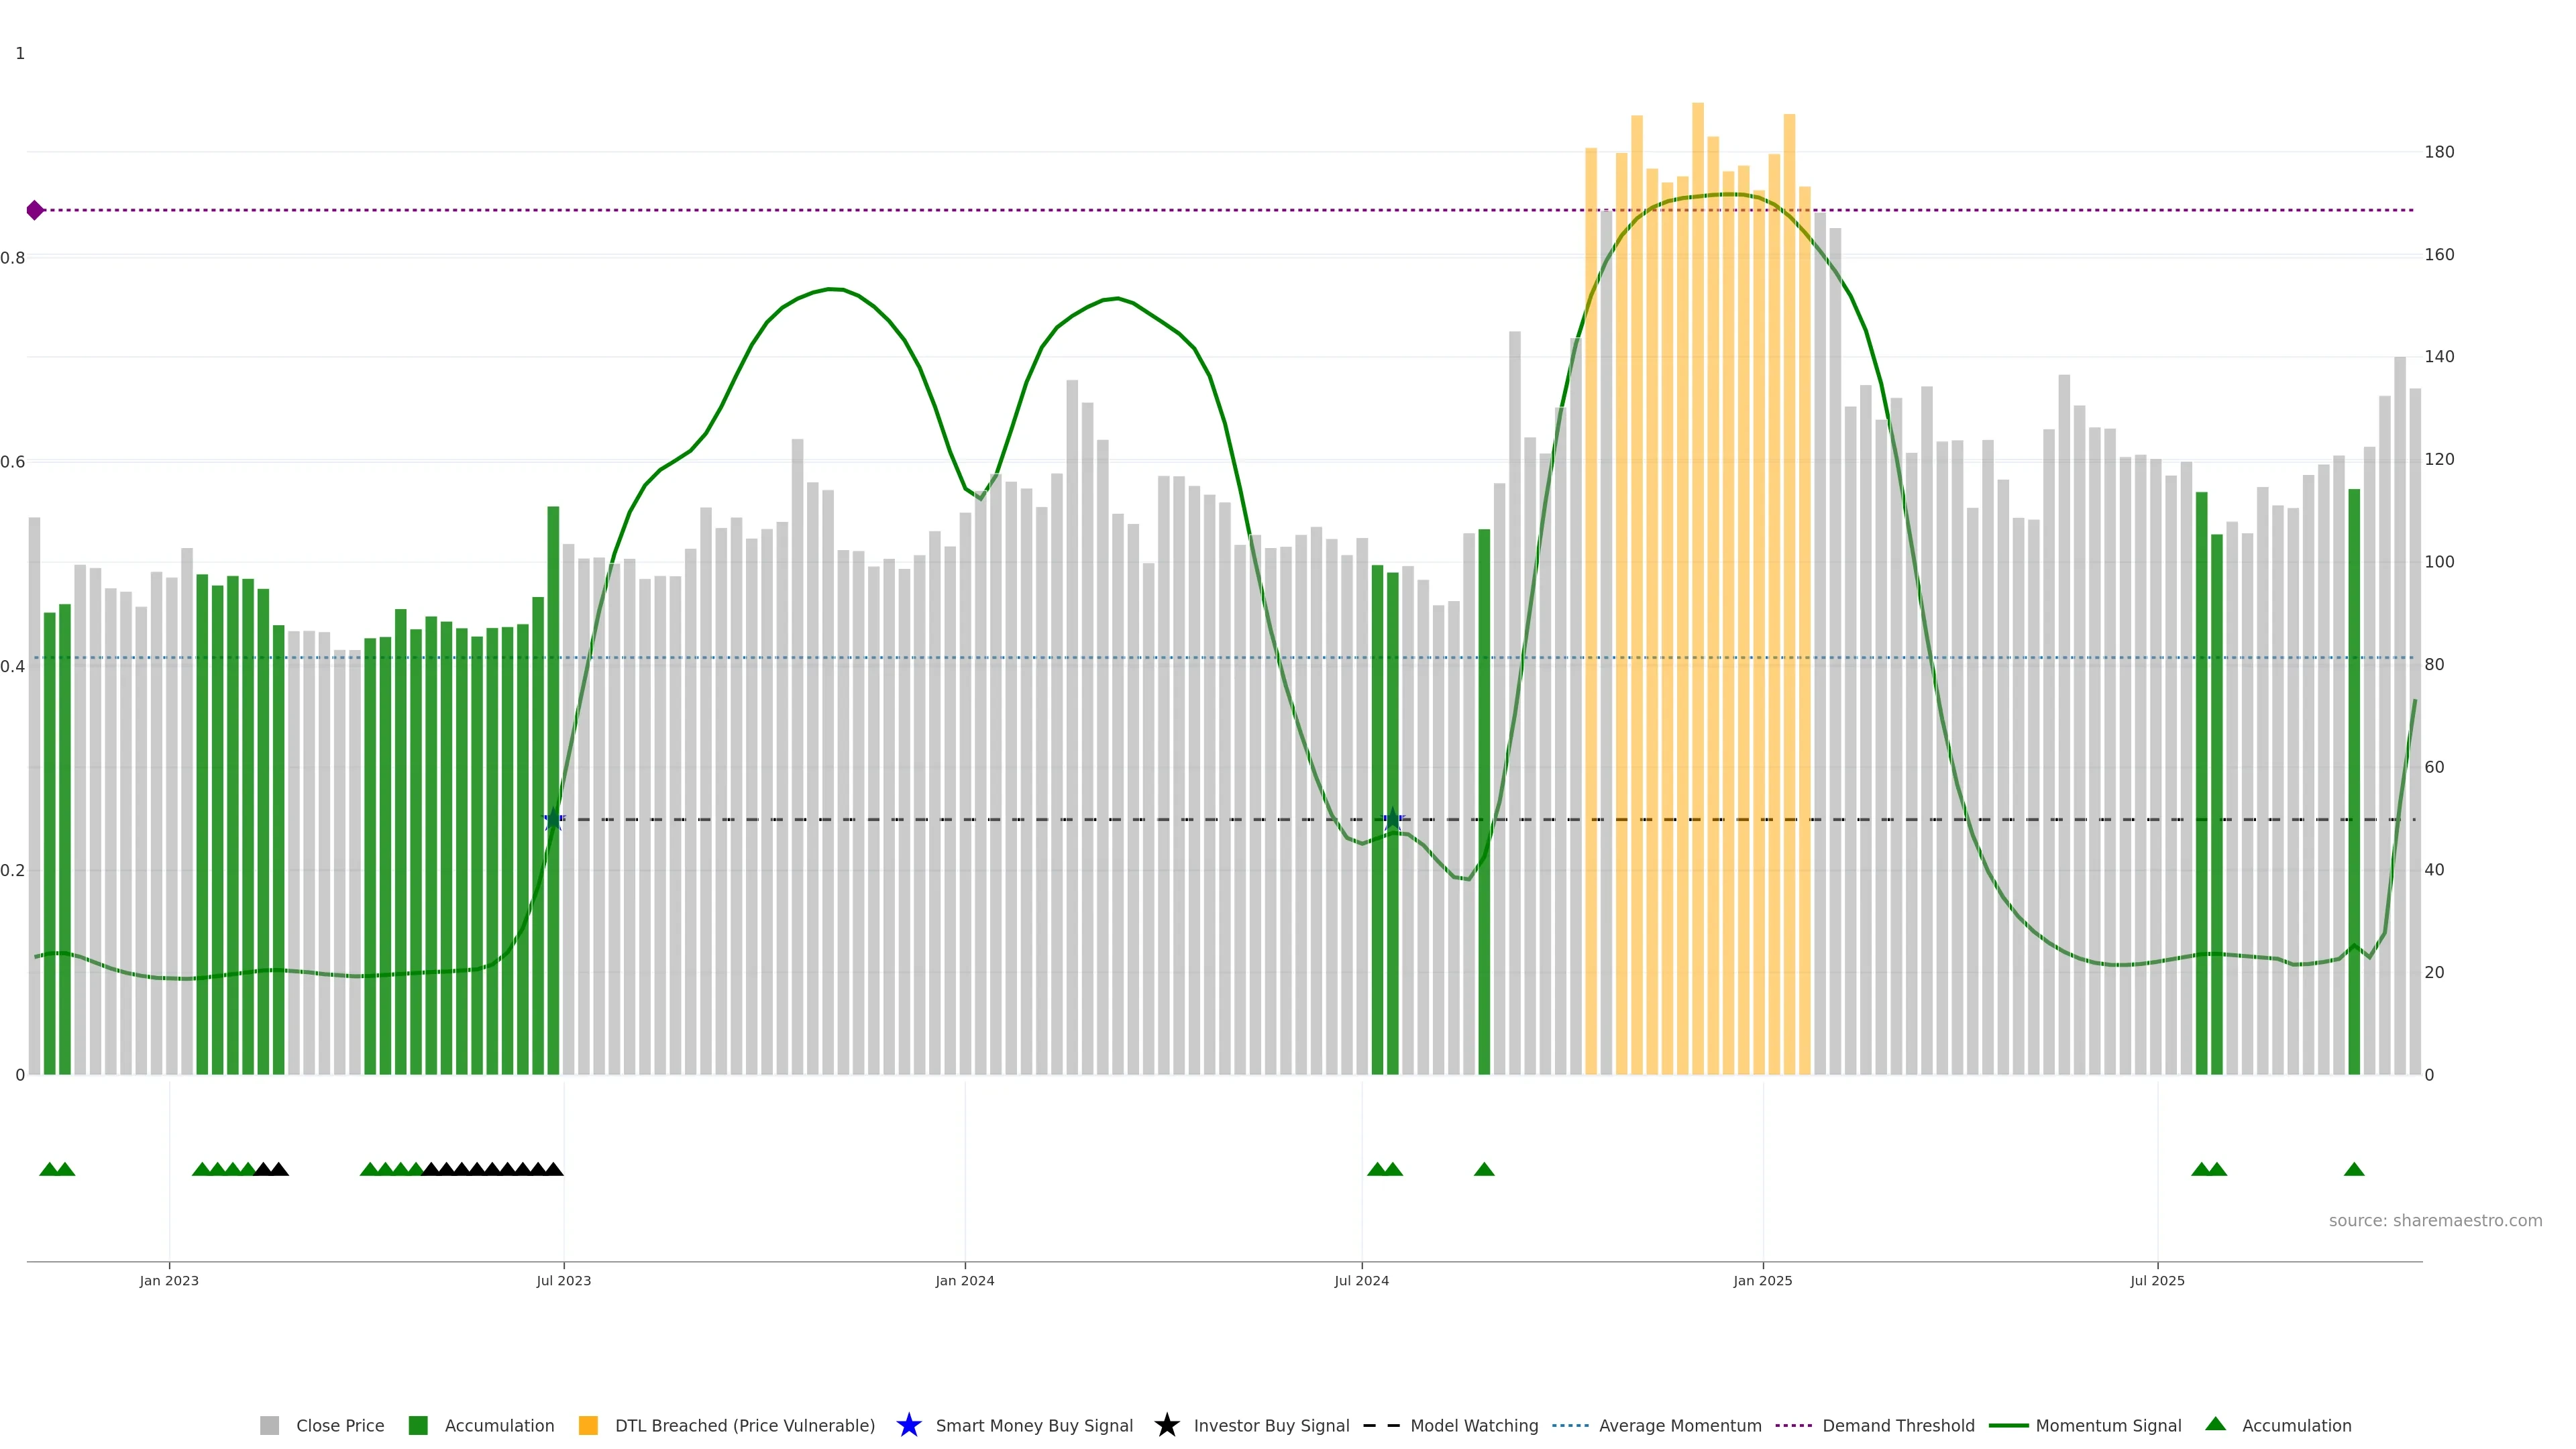This screenshot has height=1449, width=2576.
Task: Click the purple Demand Threshold diamond marker
Action: [x=35, y=210]
